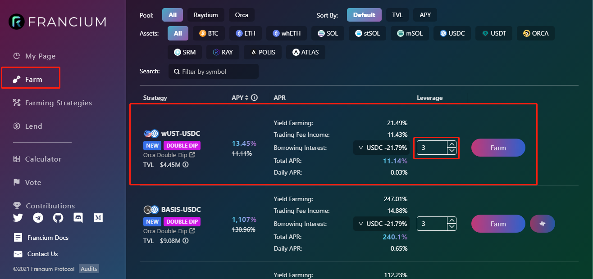Increase BASIS-USDC leverage with up arrow
The height and width of the screenshot is (279, 593).
(452, 220)
